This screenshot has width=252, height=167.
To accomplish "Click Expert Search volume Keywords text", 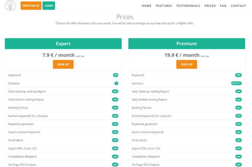I will [25, 132].
